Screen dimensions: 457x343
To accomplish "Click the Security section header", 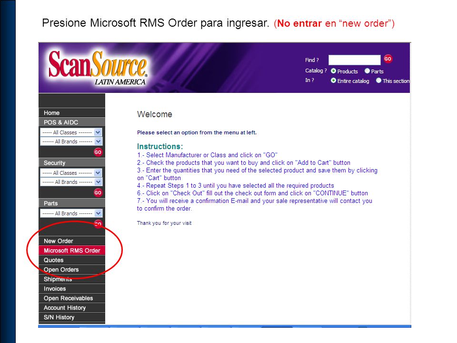I will [x=72, y=163].
